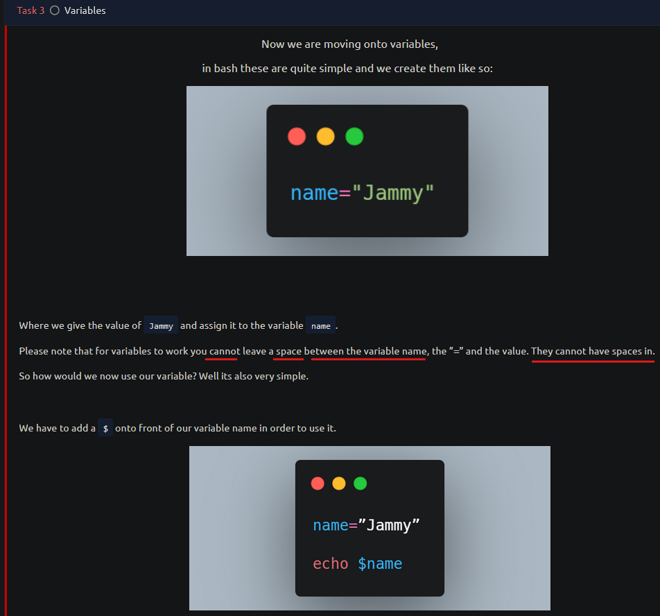Click the inline code 'Jammy'

161,326
